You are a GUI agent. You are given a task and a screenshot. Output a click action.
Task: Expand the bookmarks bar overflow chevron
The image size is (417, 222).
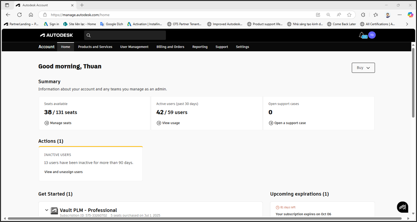(x=407, y=24)
